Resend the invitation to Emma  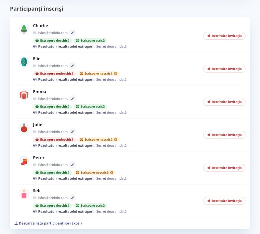tap(224, 102)
